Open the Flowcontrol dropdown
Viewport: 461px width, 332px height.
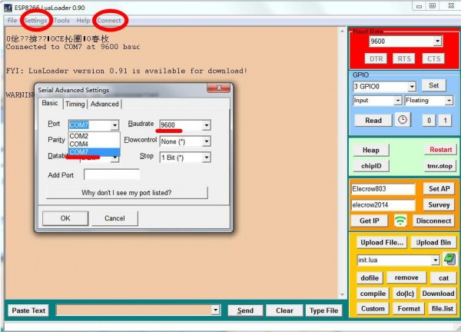207,141
